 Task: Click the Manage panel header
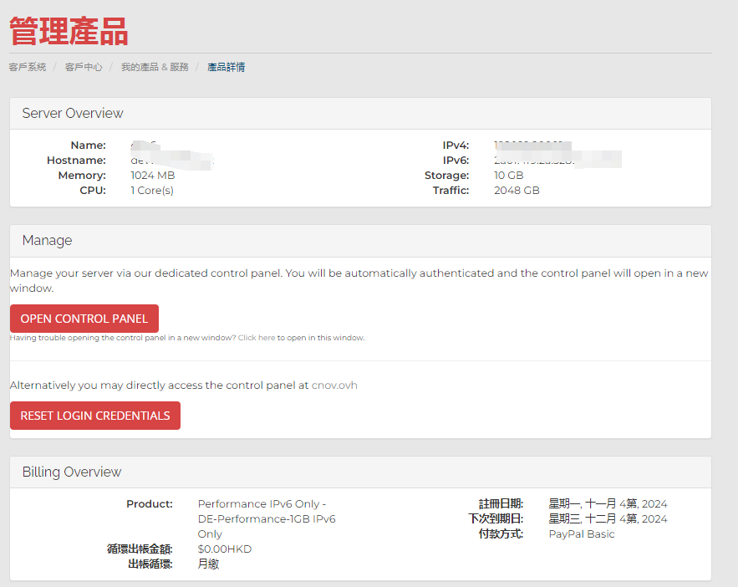pos(47,241)
